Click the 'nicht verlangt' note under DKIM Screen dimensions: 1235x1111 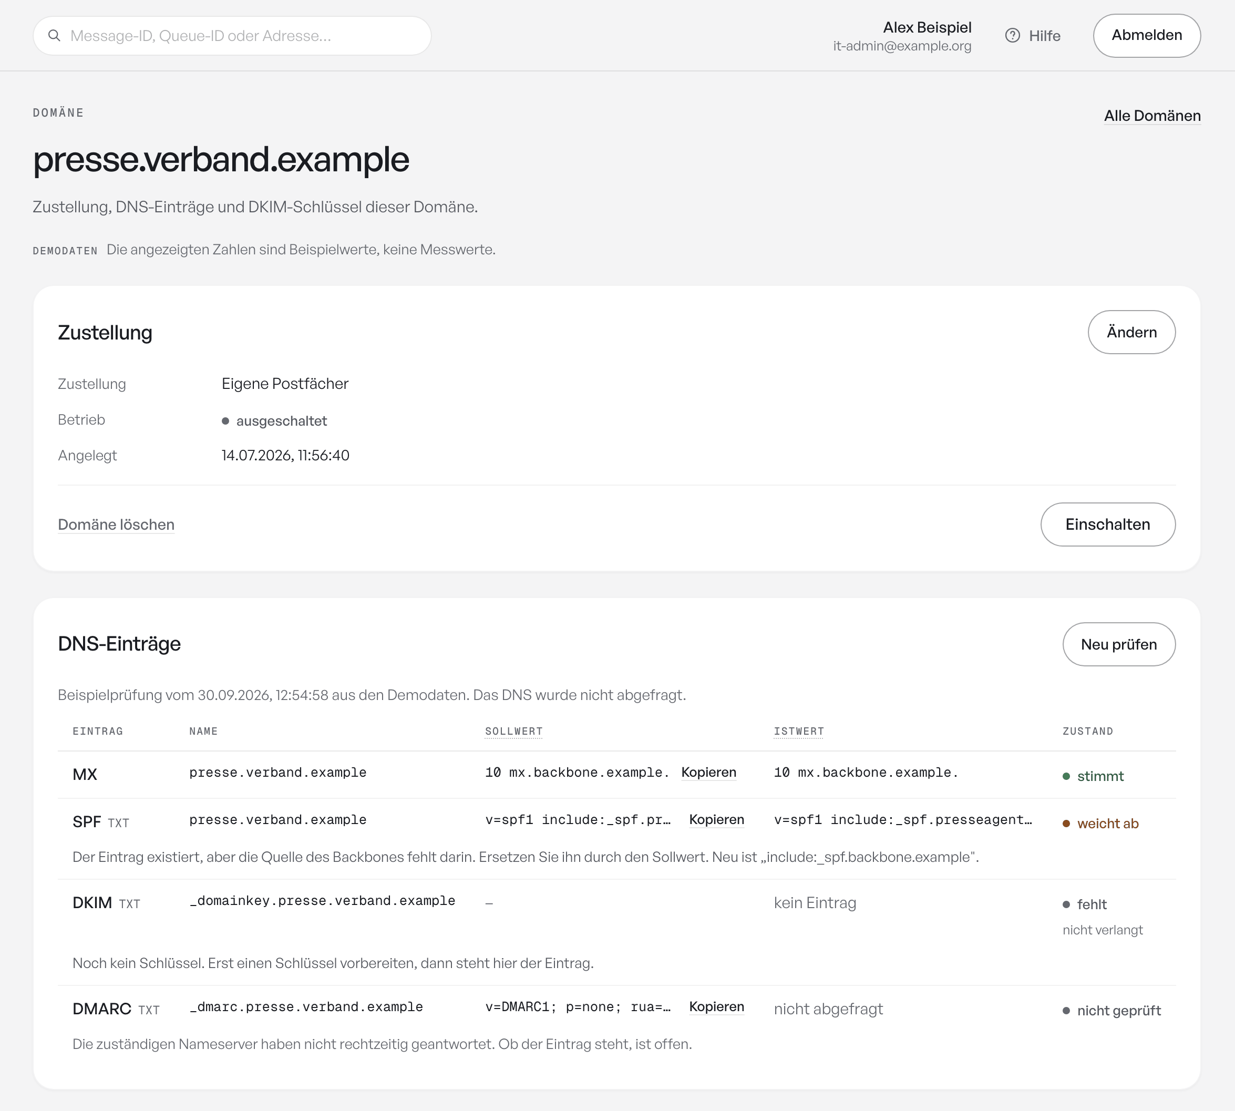pyautogui.click(x=1102, y=930)
